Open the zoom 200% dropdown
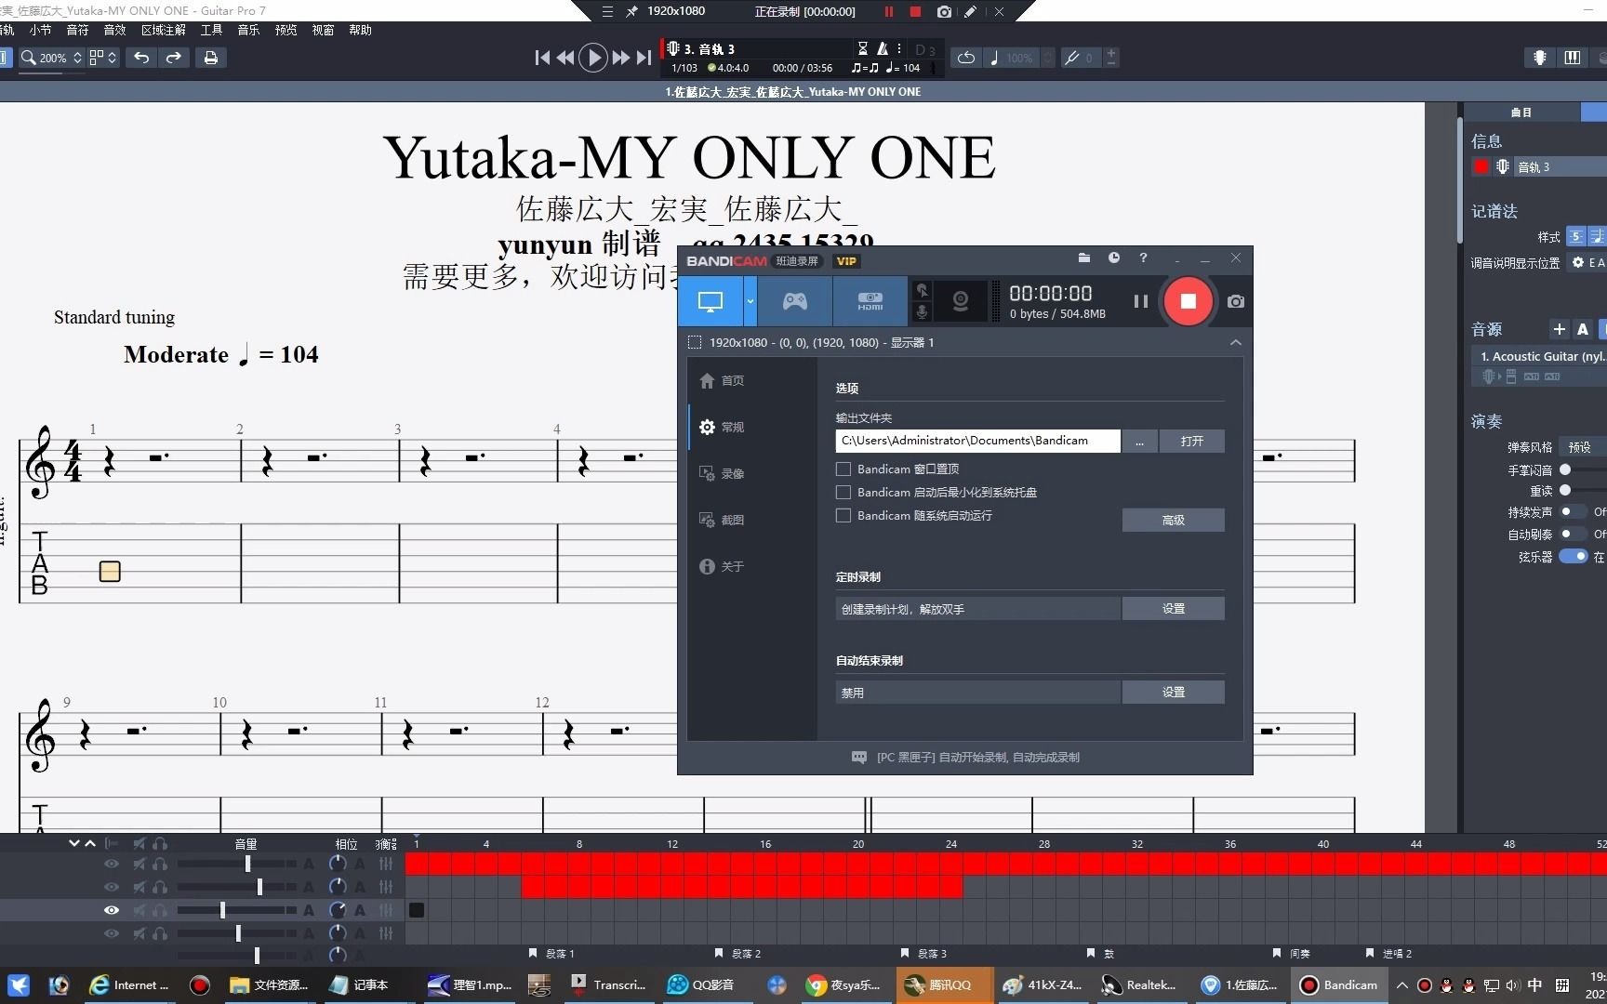 point(53,58)
